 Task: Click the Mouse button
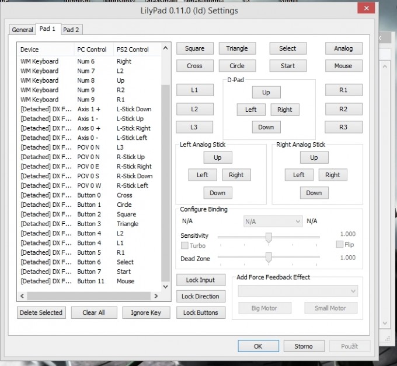point(343,66)
